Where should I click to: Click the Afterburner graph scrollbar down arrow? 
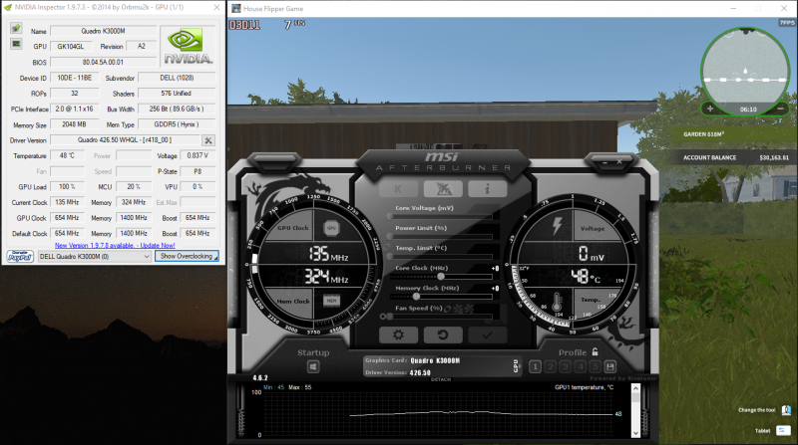coord(635,433)
